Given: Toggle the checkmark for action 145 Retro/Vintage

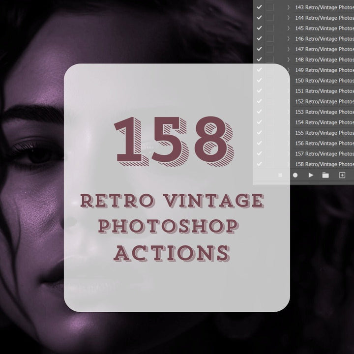Looking at the screenshot, I should point(259,28).
